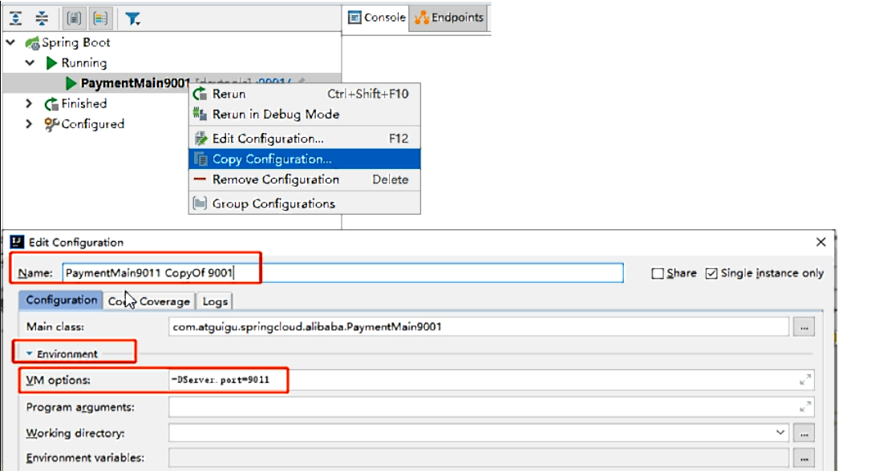Image resolution: width=891 pixels, height=475 pixels.
Task: Choose Remove Configuration menu entry
Action: click(x=305, y=179)
